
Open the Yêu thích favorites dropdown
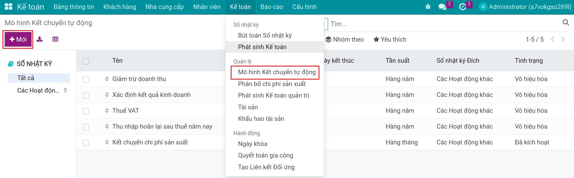click(x=390, y=39)
